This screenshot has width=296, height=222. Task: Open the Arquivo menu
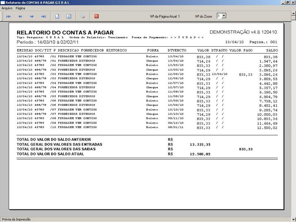pyautogui.click(x=7, y=8)
